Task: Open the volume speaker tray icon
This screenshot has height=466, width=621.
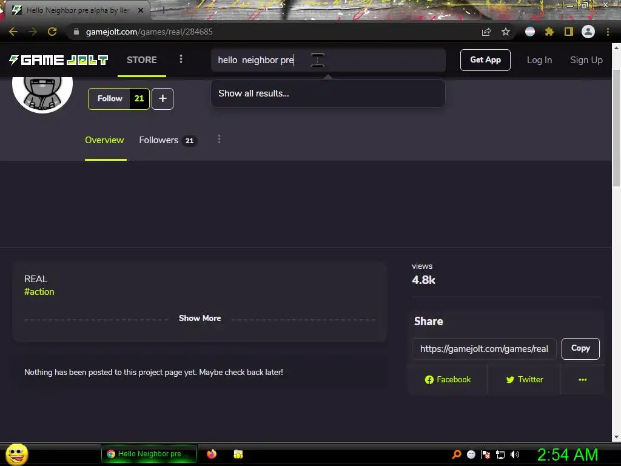Action: 514,454
